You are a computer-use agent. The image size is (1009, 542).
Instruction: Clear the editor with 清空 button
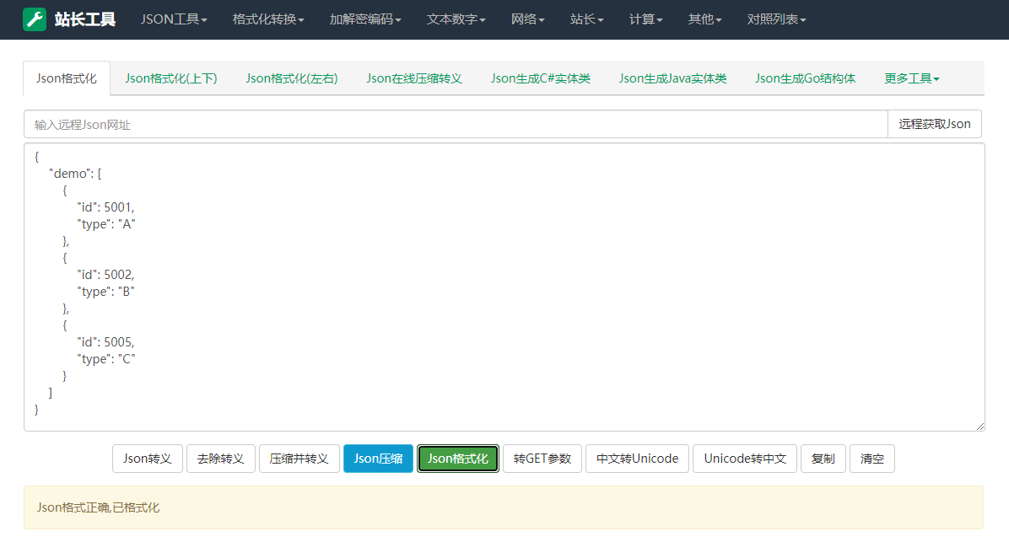tap(871, 459)
